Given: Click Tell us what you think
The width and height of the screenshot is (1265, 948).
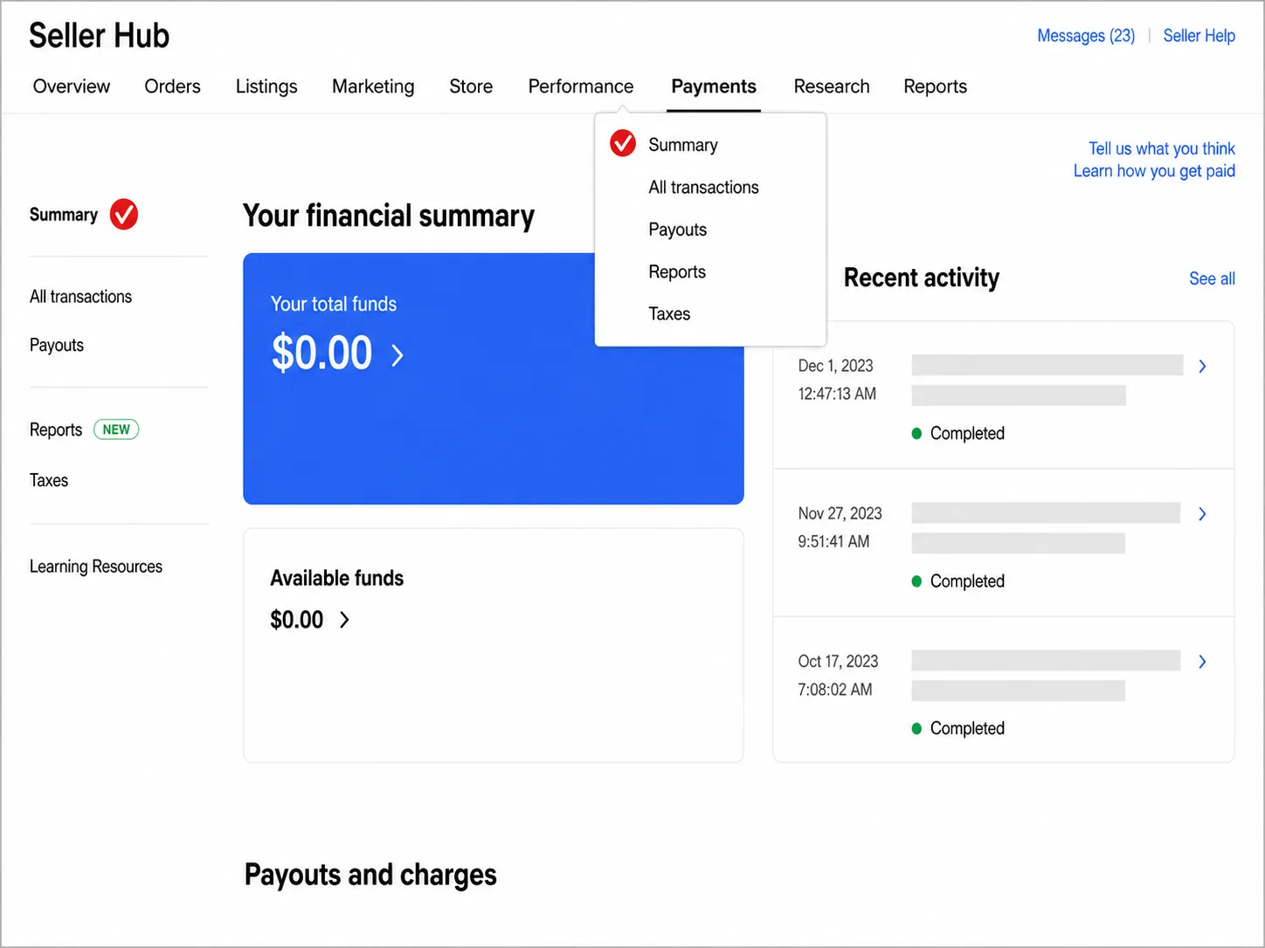Looking at the screenshot, I should (1161, 148).
